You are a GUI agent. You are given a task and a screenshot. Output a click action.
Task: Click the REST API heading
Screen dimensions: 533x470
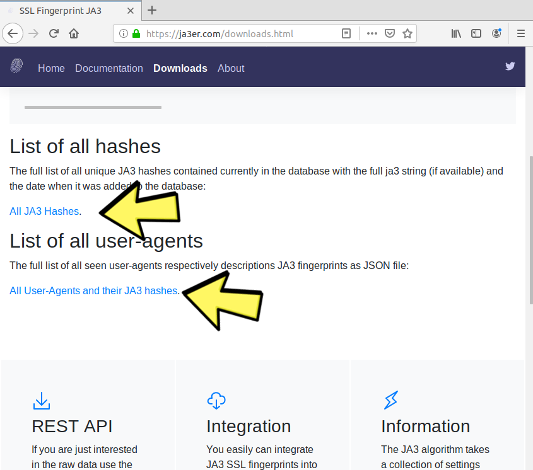tap(72, 426)
